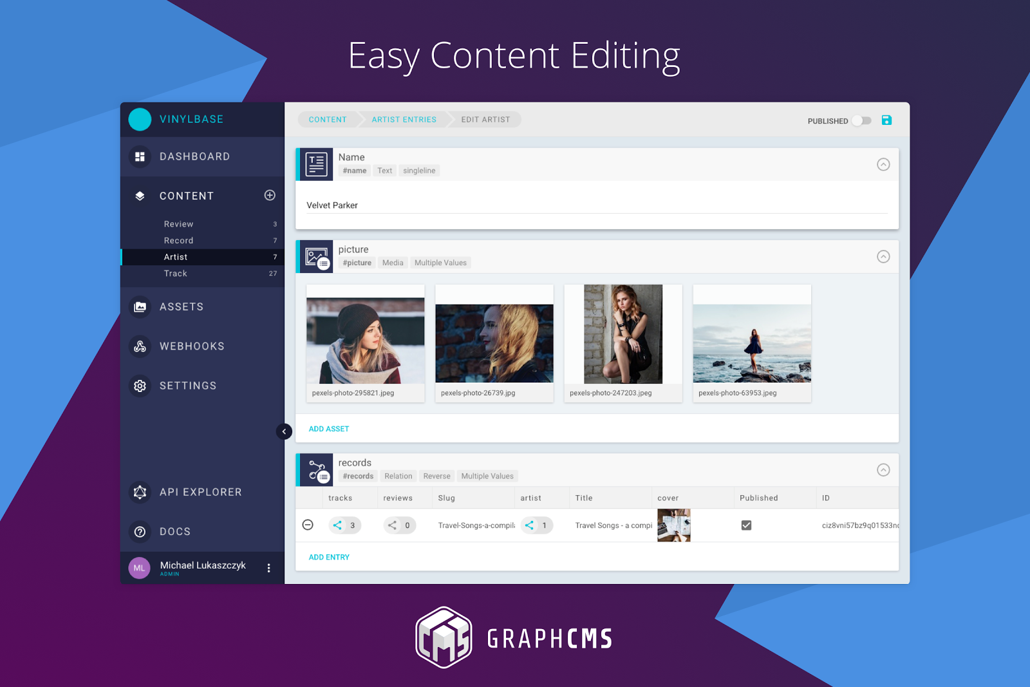Click the Content layers icon

(x=140, y=196)
